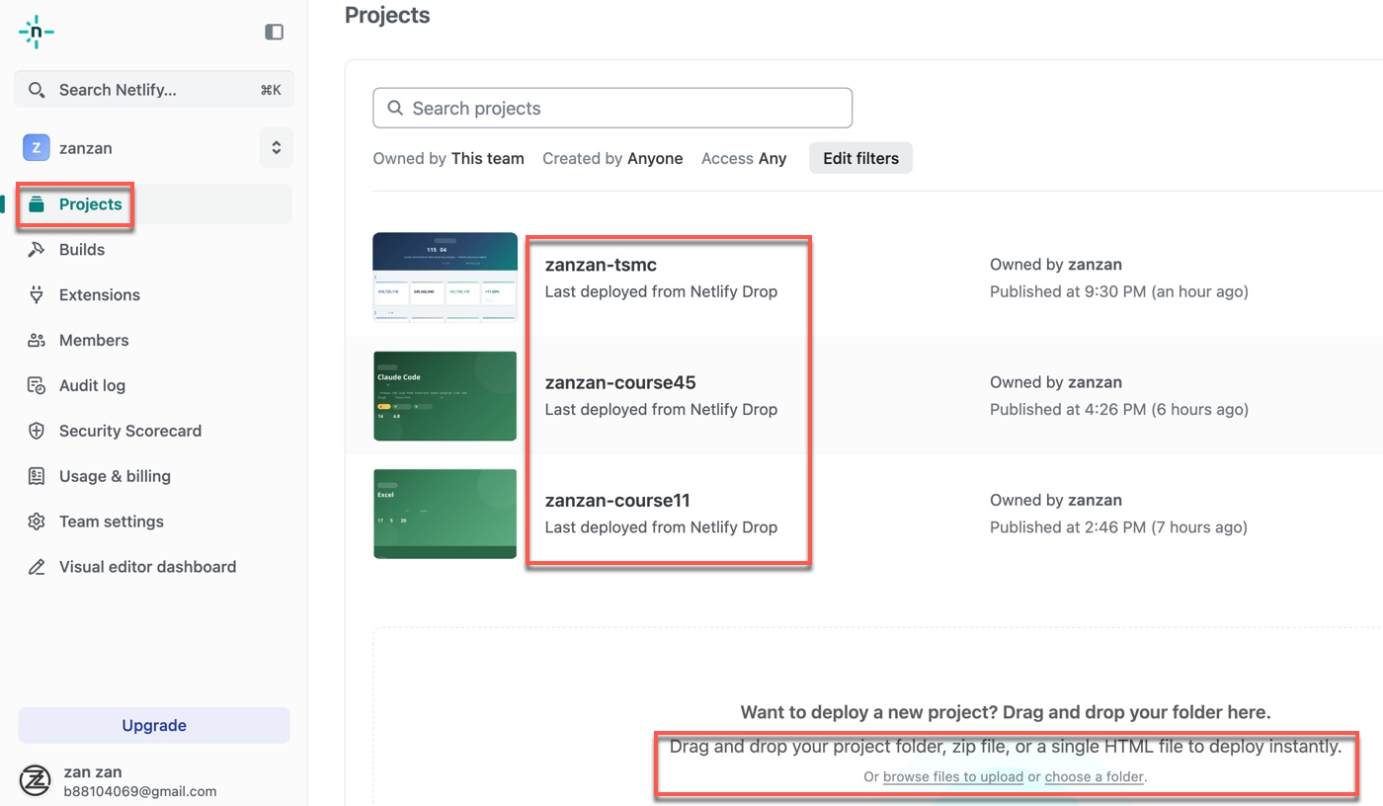Click the Team settings gear icon
The width and height of the screenshot is (1383, 806).
[37, 522]
